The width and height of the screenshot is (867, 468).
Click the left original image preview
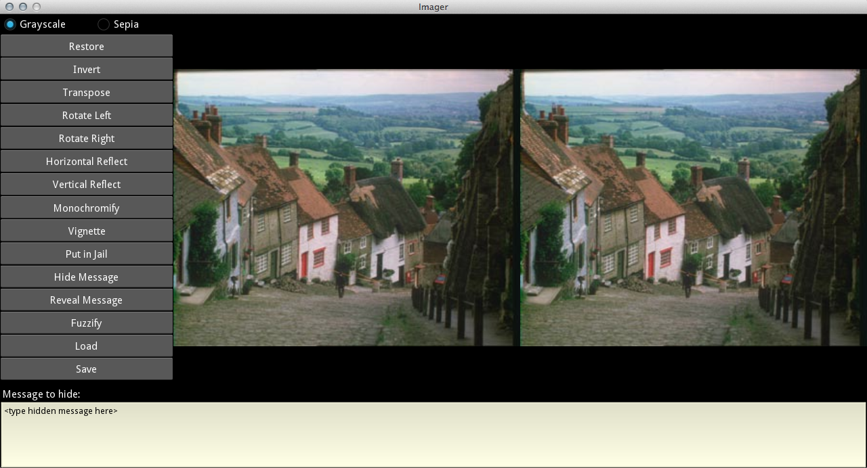pyautogui.click(x=344, y=208)
